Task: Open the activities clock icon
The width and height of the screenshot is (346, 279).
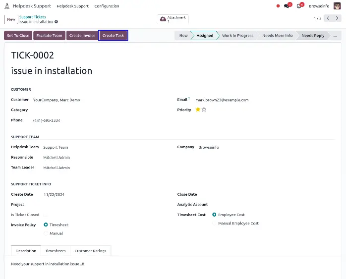Action: pos(299,6)
